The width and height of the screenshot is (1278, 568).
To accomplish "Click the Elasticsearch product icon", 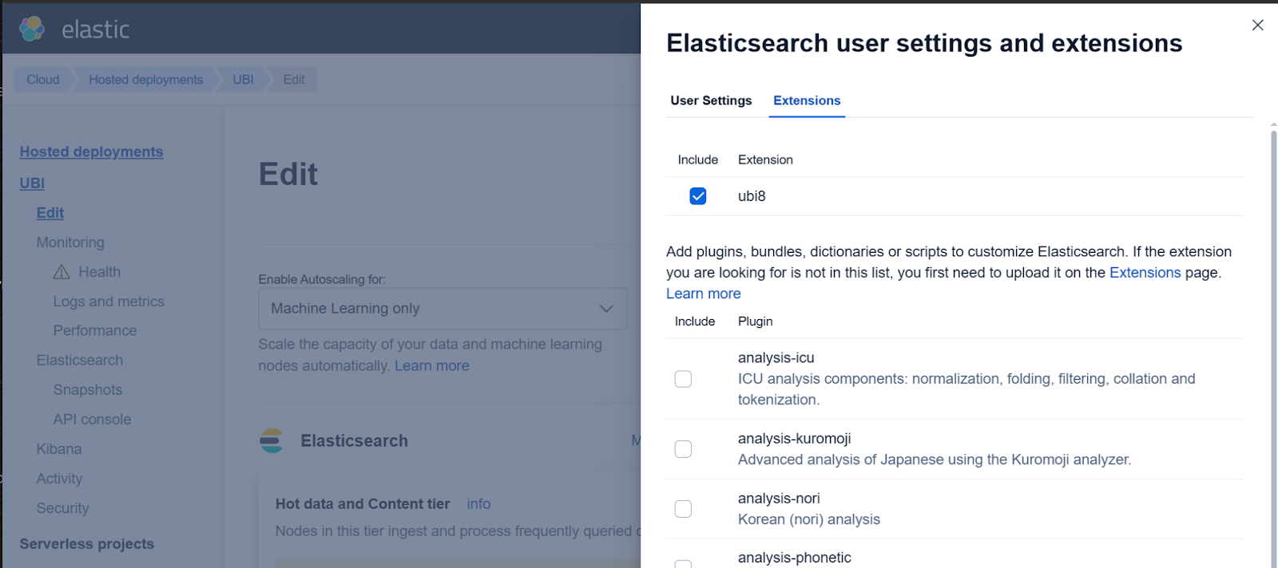I will pyautogui.click(x=272, y=440).
